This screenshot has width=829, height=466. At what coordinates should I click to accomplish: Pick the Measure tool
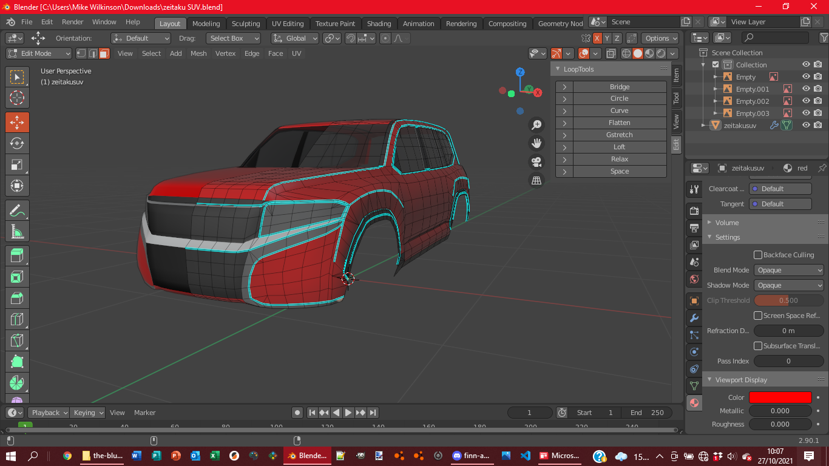(17, 231)
